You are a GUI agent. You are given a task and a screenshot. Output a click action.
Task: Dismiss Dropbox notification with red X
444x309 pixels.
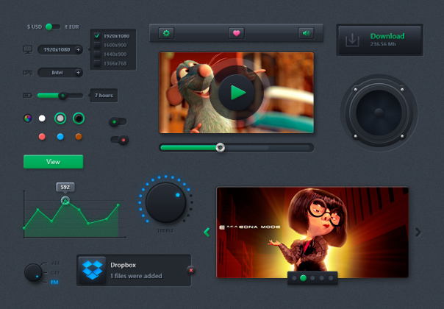pos(191,270)
